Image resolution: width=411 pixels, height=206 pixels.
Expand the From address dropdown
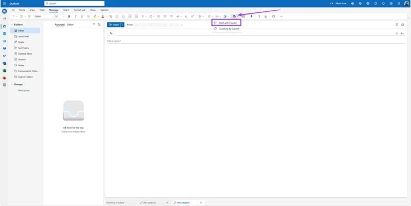pyautogui.click(x=181, y=25)
